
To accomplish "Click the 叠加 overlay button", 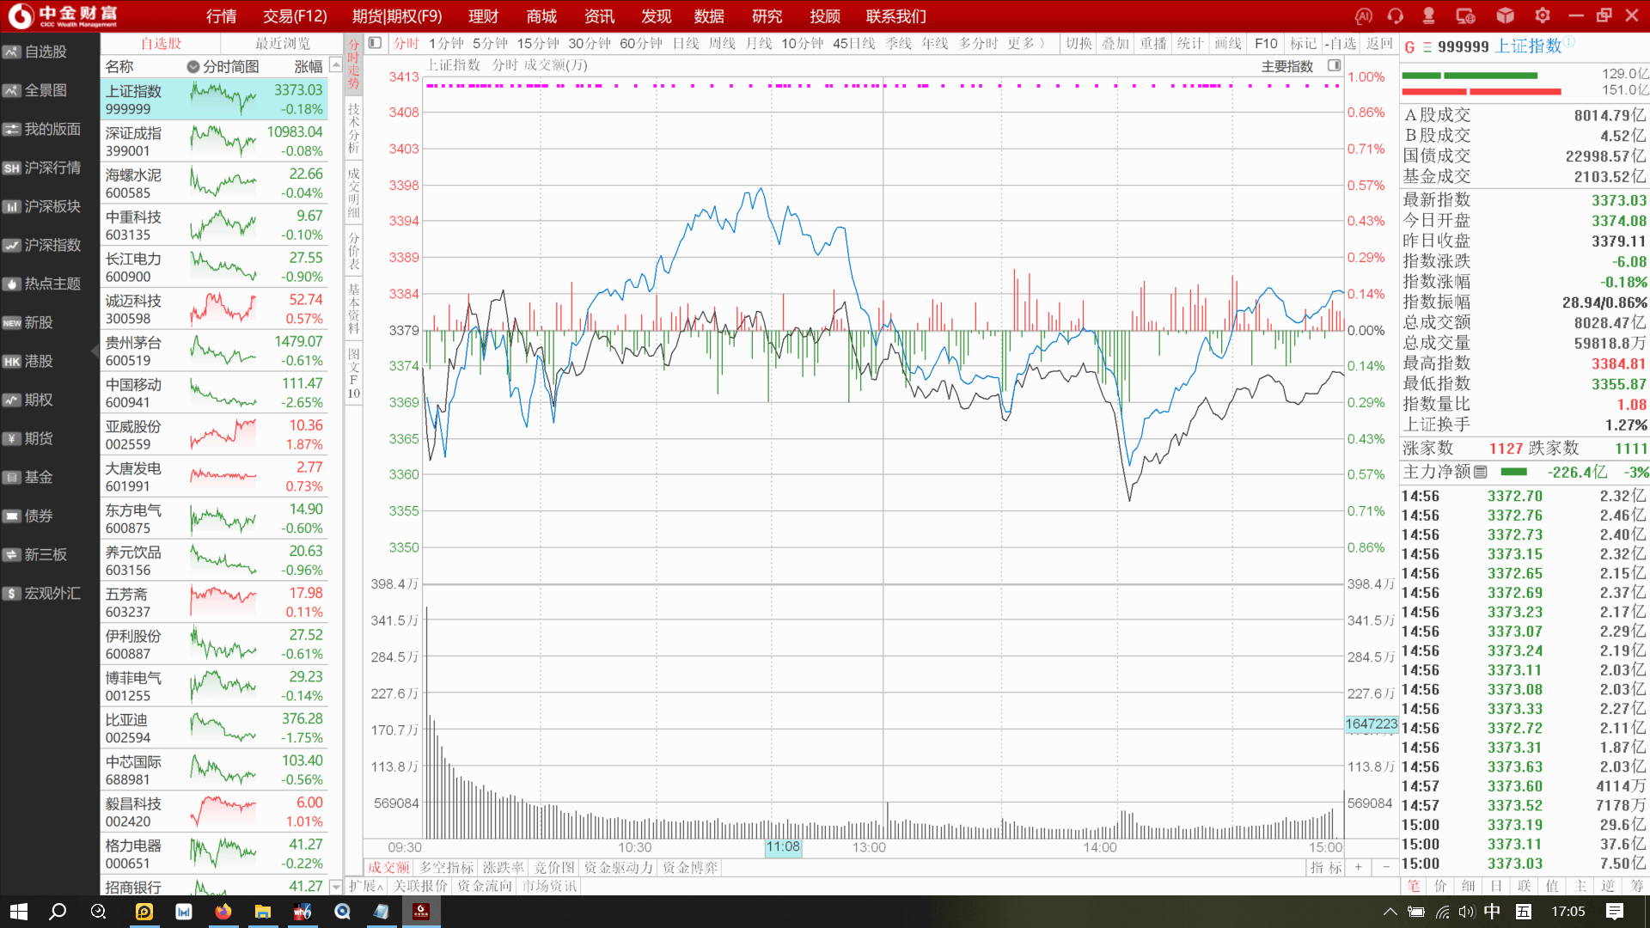I will click(x=1115, y=43).
